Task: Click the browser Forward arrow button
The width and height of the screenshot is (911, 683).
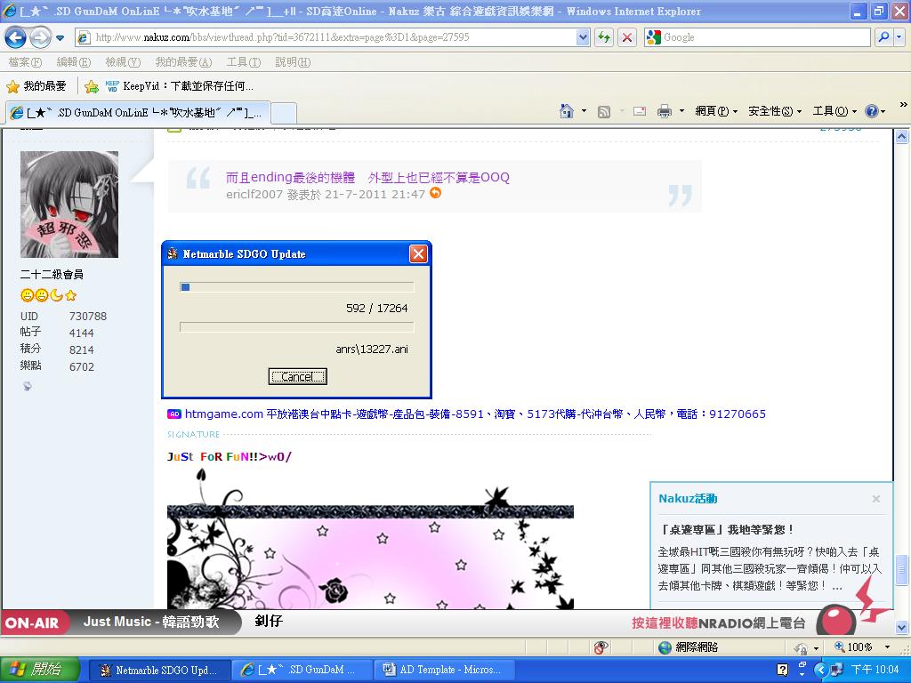Action: click(x=40, y=37)
